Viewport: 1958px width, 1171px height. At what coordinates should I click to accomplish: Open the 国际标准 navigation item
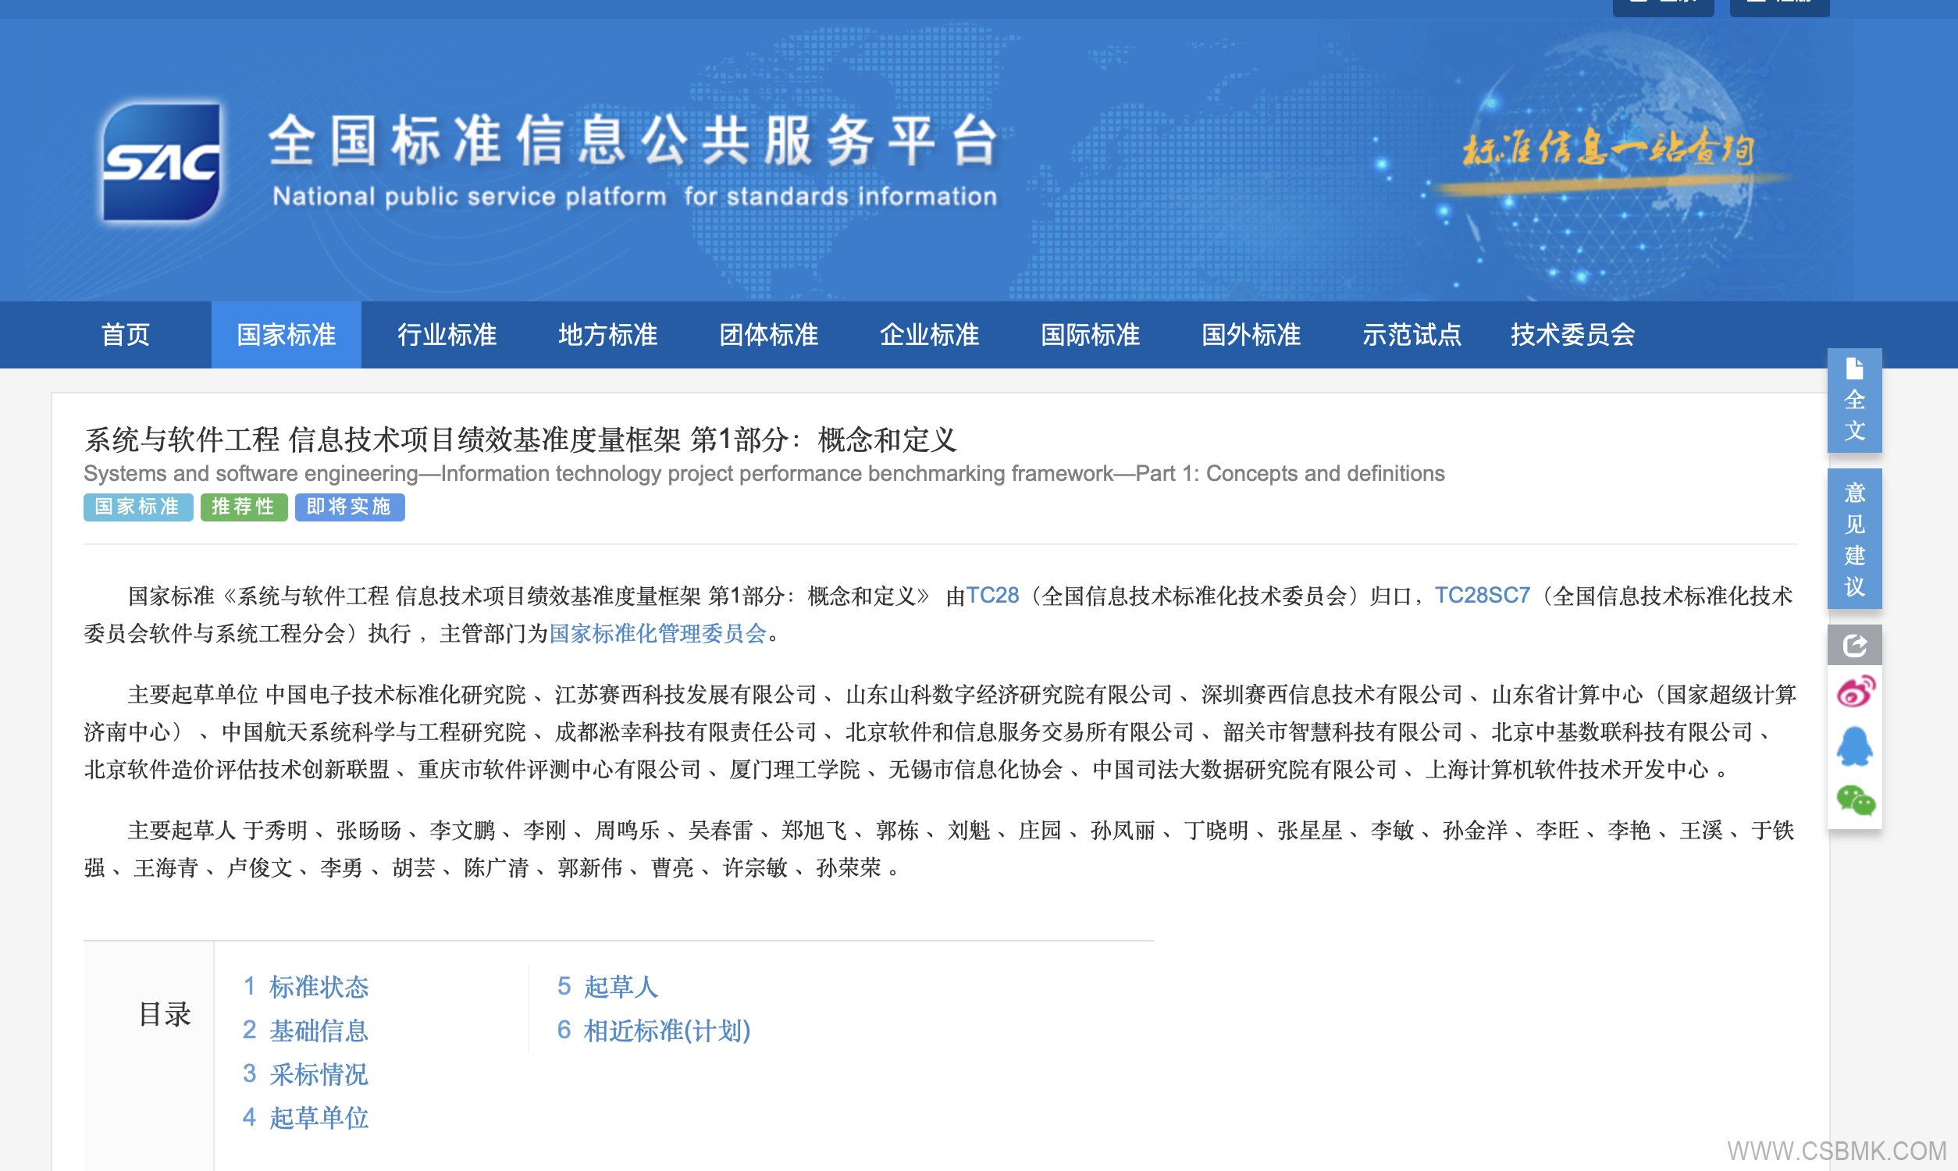click(x=1090, y=335)
